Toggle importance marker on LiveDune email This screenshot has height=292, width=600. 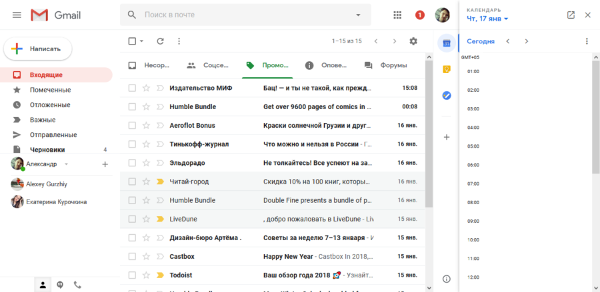[160, 219]
